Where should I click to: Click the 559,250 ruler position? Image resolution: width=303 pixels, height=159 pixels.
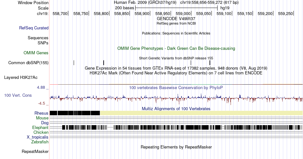(x=285, y=13)
